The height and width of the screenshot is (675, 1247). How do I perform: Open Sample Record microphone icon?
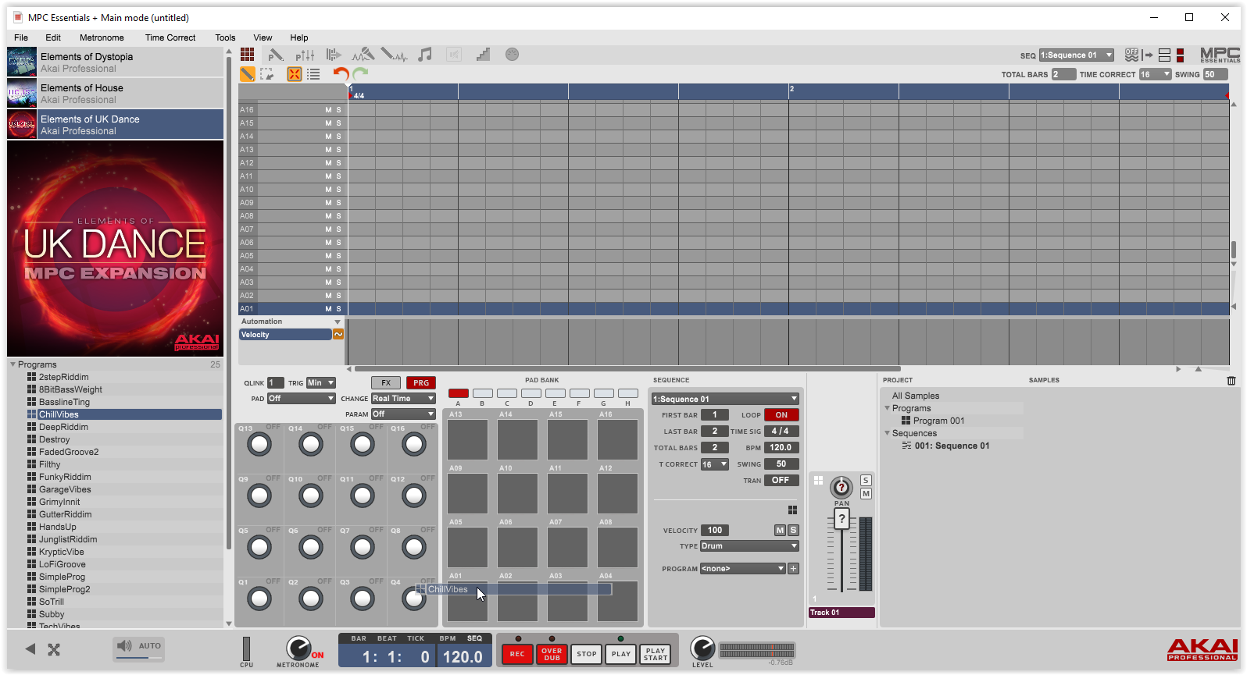(x=363, y=55)
